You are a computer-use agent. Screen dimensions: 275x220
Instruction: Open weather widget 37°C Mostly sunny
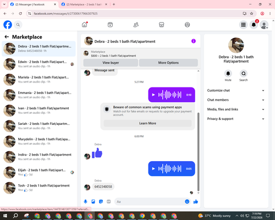point(215,216)
